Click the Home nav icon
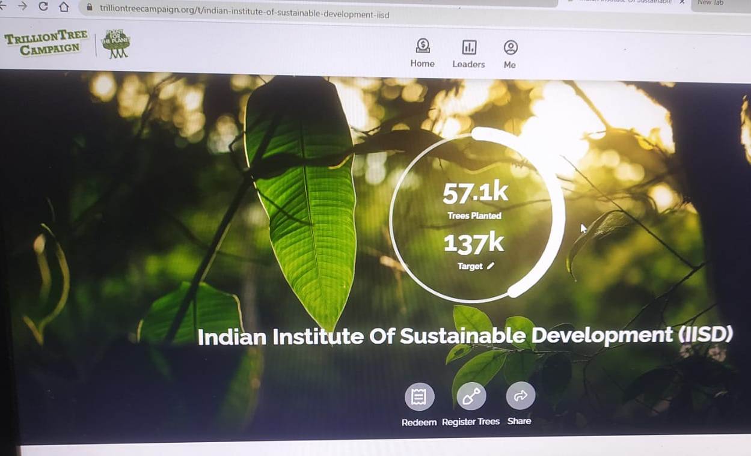751x456 pixels. click(423, 46)
